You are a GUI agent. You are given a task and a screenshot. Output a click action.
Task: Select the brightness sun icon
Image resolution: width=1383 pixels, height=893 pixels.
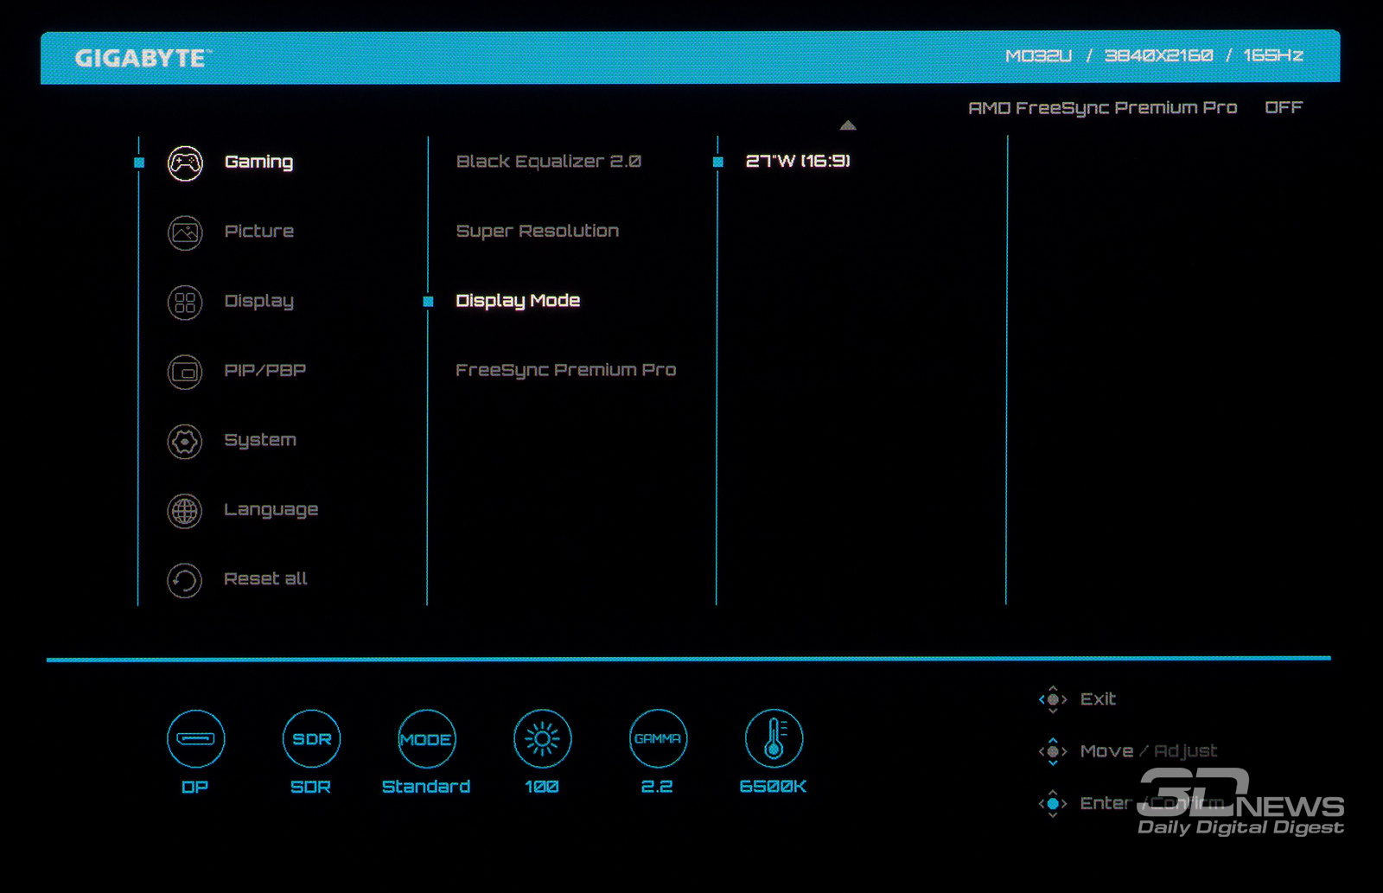click(x=542, y=739)
